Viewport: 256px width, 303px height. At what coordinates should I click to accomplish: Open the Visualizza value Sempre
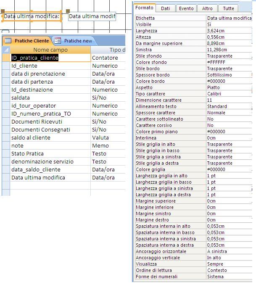click(229, 264)
